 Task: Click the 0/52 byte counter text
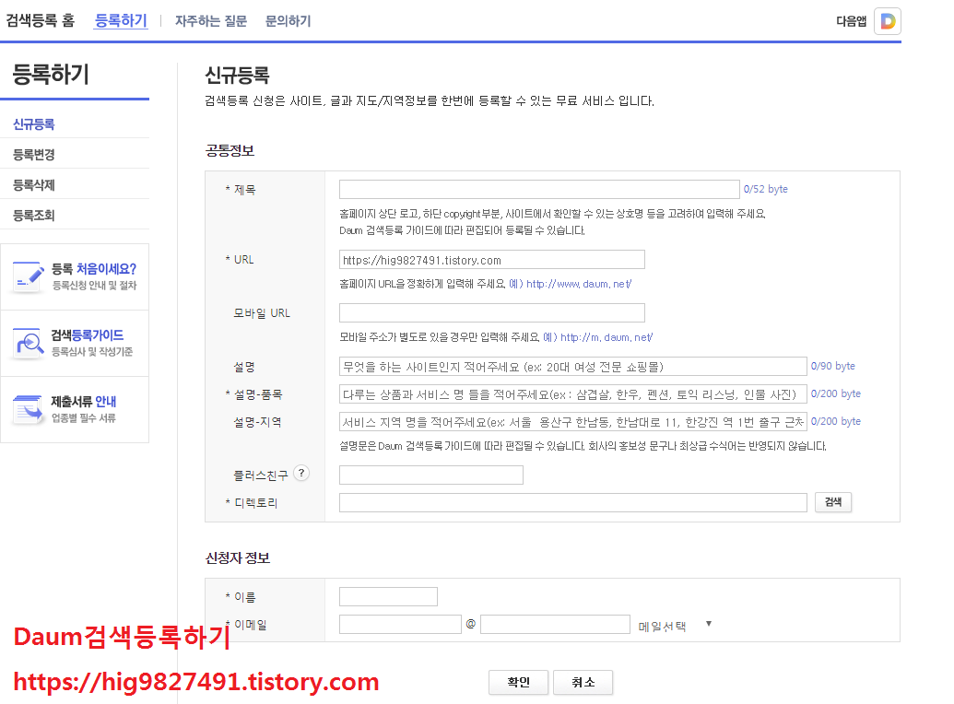click(765, 189)
